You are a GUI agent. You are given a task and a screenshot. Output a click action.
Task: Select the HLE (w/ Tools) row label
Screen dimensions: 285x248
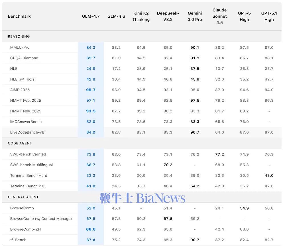(x=23, y=79)
